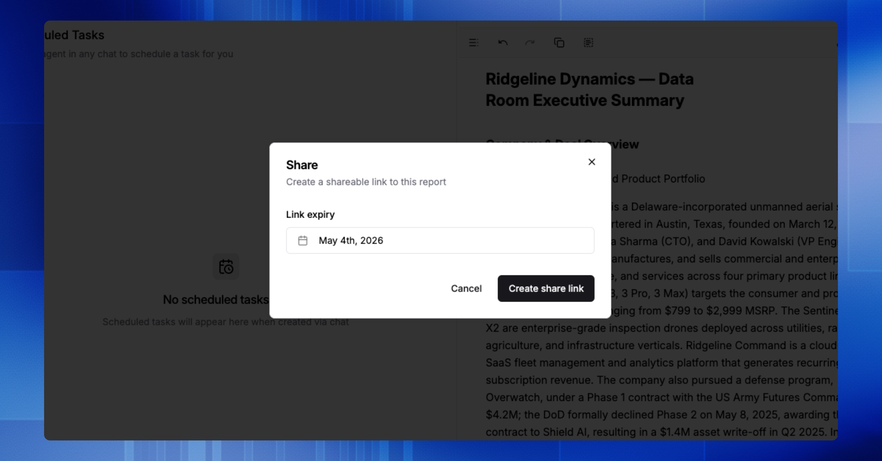Click the Create share link button
This screenshot has width=882, height=461.
[546, 288]
